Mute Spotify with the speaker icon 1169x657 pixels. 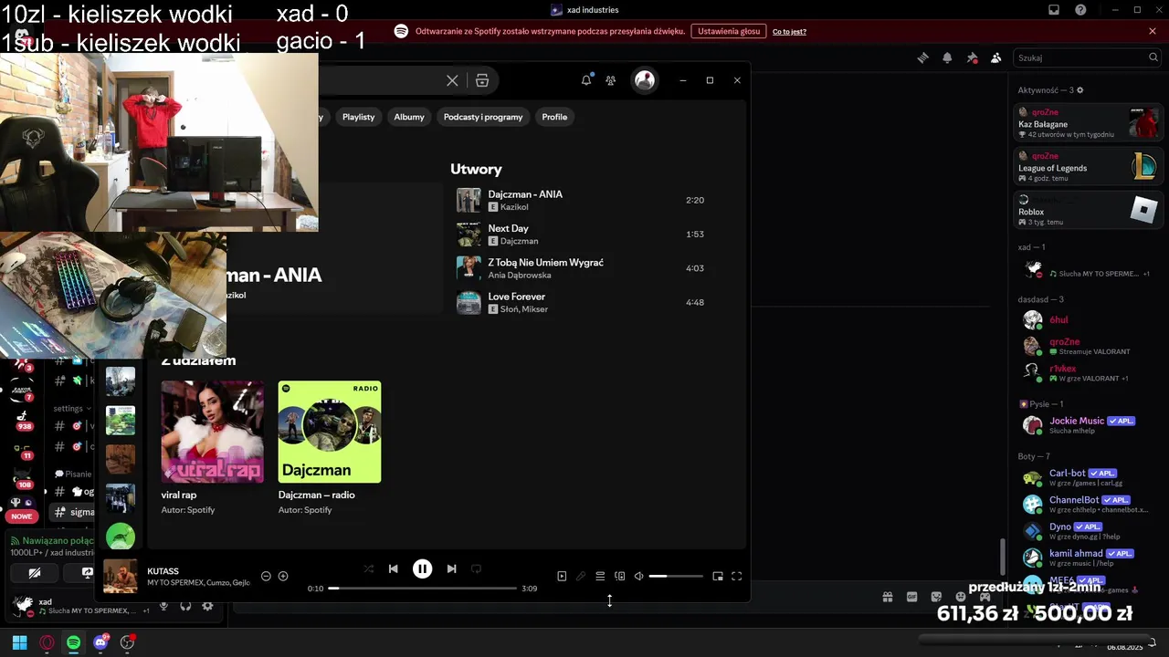pos(639,576)
